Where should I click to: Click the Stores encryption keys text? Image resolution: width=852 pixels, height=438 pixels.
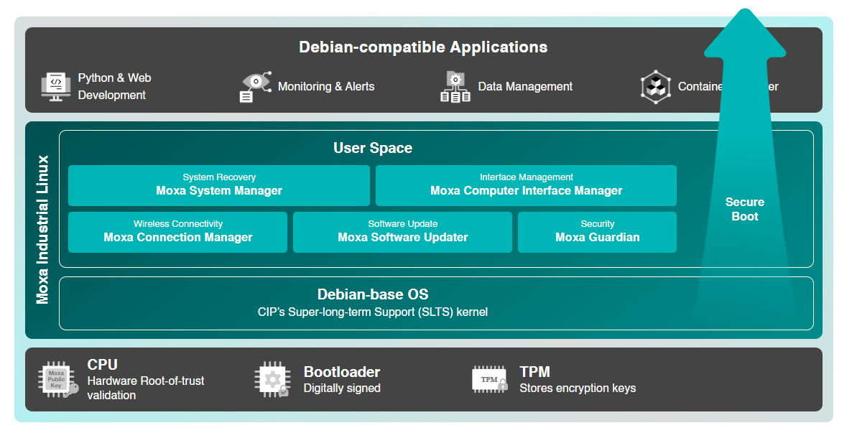578,388
